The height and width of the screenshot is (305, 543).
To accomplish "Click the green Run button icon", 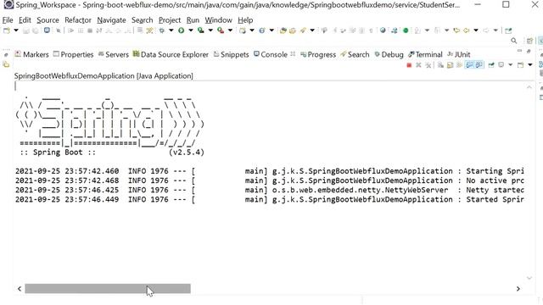I will (181, 30).
